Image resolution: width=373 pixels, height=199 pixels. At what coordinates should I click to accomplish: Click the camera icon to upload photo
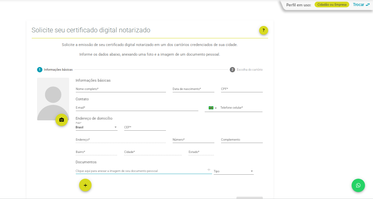61,120
